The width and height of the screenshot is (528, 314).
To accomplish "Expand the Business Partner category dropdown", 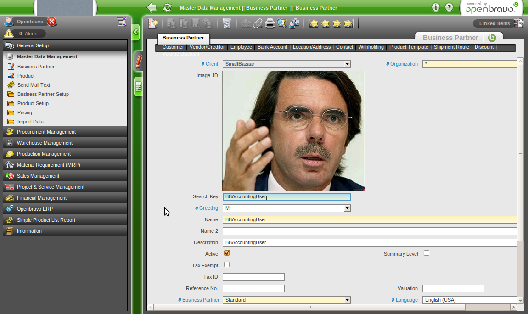I will pyautogui.click(x=347, y=300).
